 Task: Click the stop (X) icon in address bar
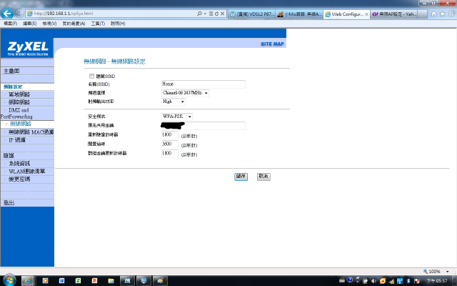[x=222, y=14]
